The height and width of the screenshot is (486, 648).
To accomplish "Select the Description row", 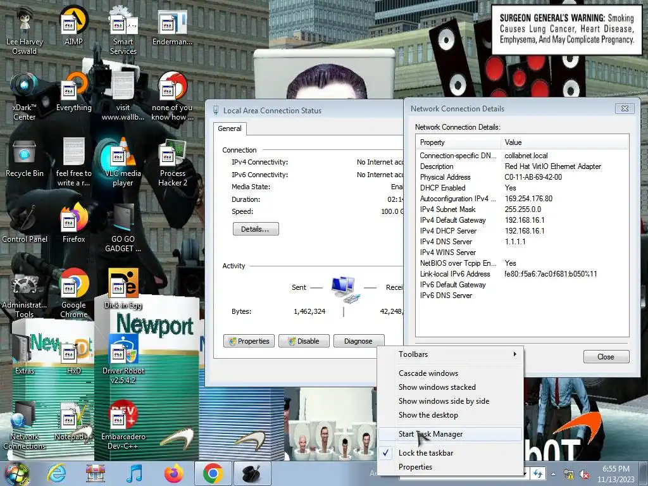I will point(522,166).
